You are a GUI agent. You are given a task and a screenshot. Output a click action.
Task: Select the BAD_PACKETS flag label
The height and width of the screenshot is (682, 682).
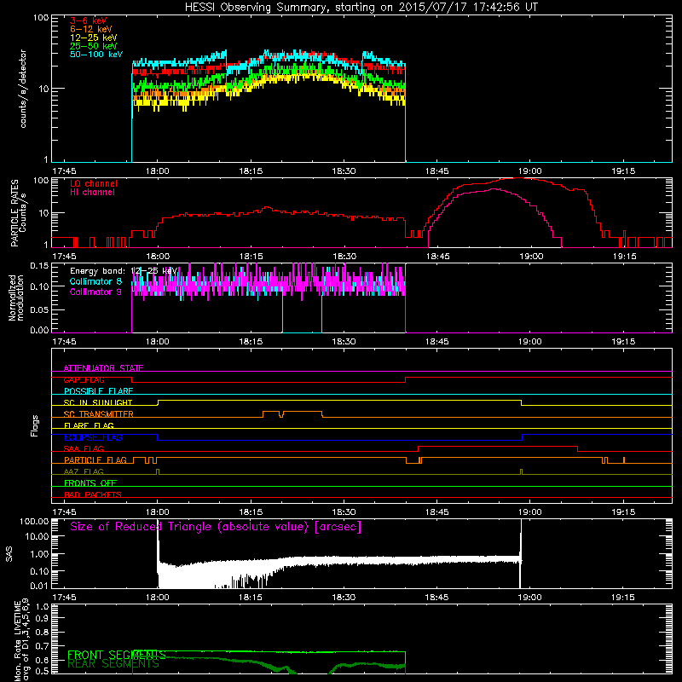pos(93,494)
